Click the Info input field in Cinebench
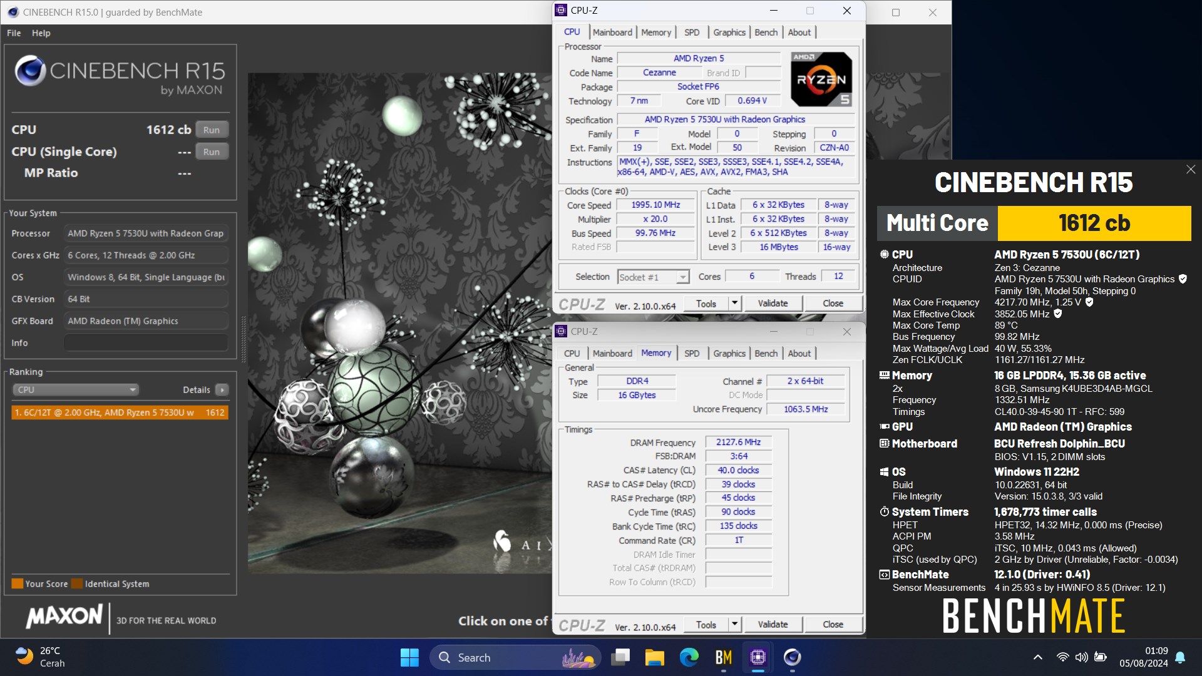Screen dimensions: 1202x676 coord(145,343)
